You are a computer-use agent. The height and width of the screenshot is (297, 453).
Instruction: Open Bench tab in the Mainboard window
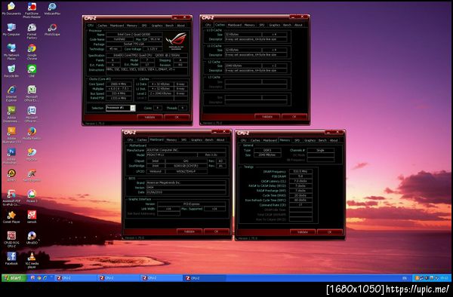209,140
